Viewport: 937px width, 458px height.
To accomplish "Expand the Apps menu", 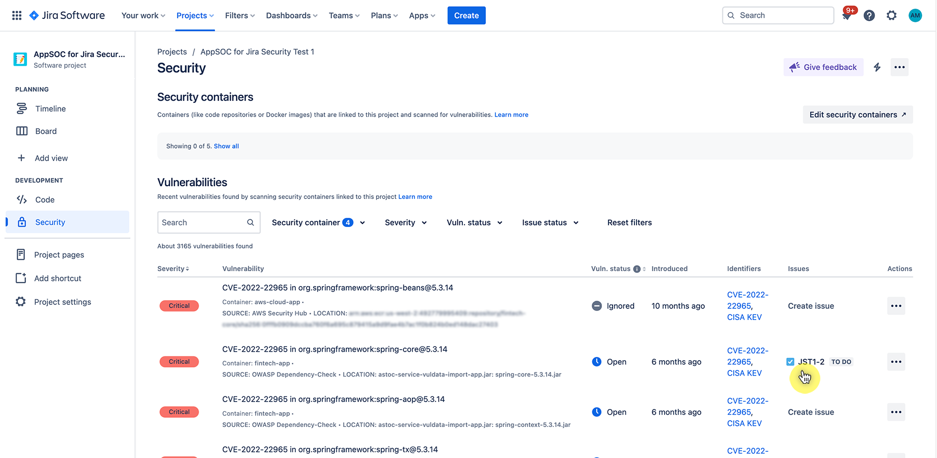I will click(x=422, y=16).
